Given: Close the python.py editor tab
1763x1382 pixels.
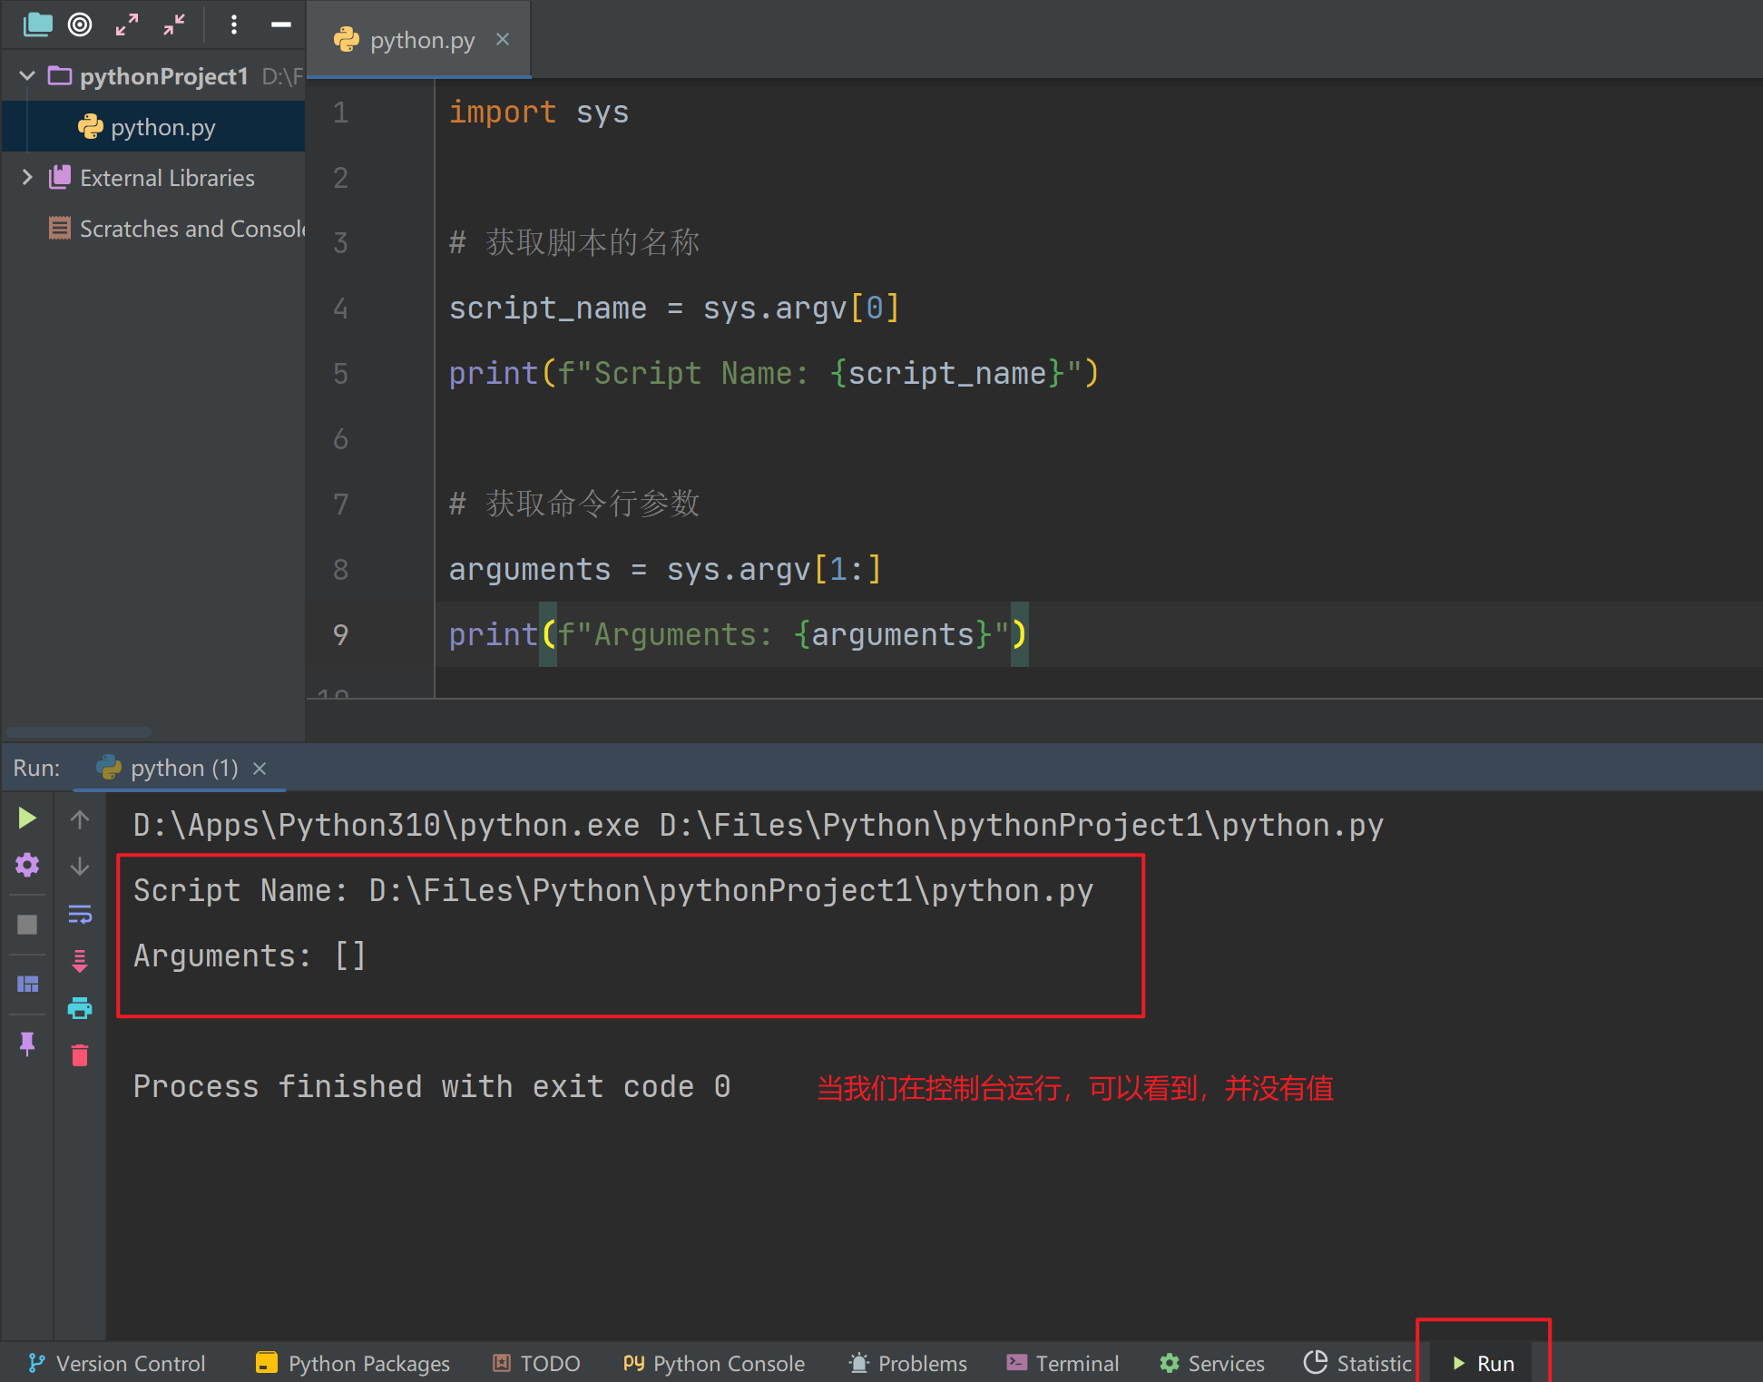Looking at the screenshot, I should pyautogui.click(x=503, y=40).
